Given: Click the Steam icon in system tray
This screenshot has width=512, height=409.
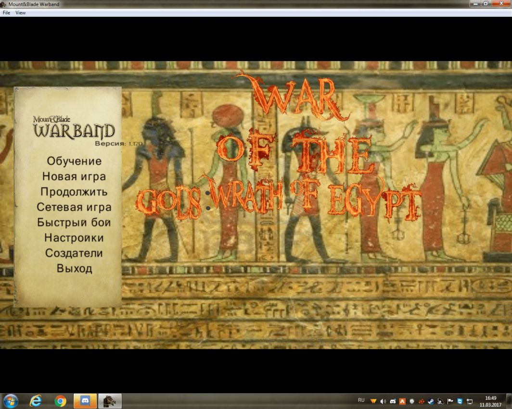Looking at the screenshot, I should coord(431,401).
